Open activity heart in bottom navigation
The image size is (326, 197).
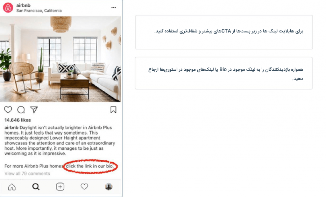tap(84, 186)
